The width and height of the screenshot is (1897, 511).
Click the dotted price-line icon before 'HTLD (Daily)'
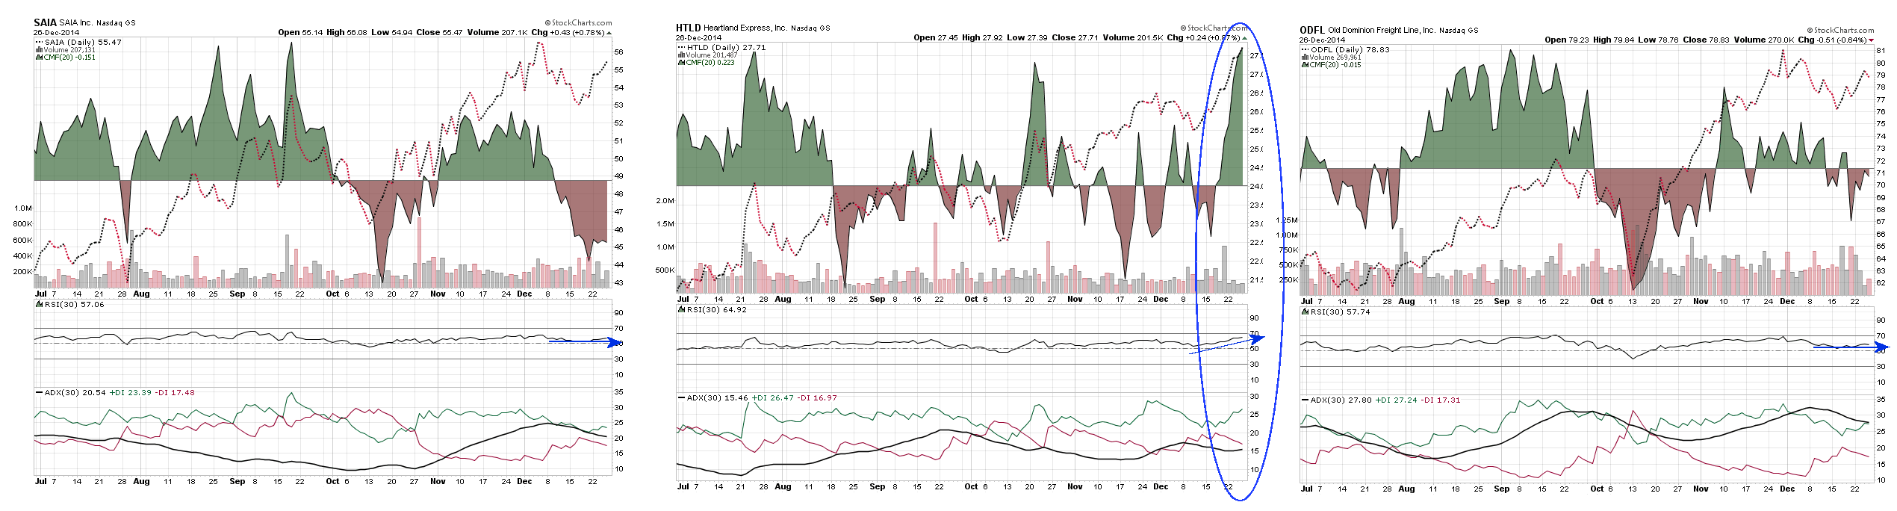coord(681,47)
